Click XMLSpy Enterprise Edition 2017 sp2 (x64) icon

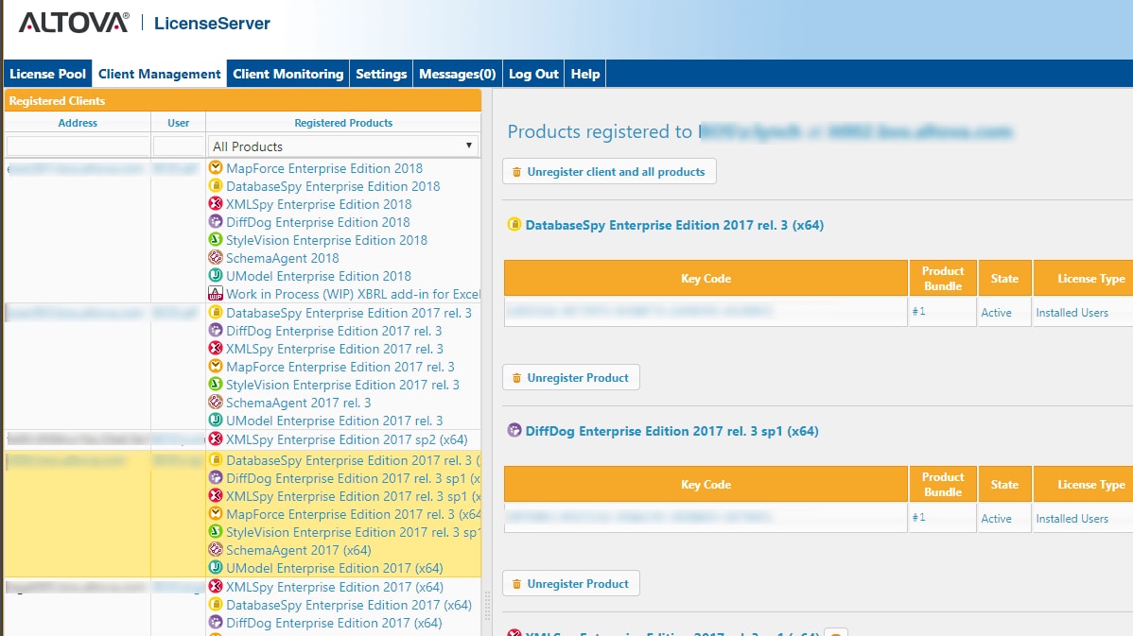tap(216, 438)
